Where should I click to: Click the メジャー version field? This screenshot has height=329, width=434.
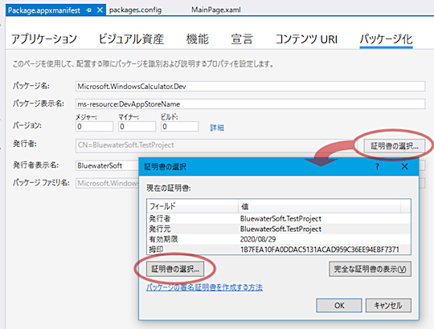click(94, 127)
